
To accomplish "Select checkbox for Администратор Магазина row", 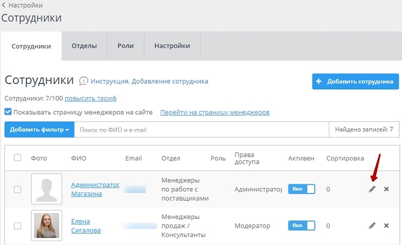I will click(17, 189).
